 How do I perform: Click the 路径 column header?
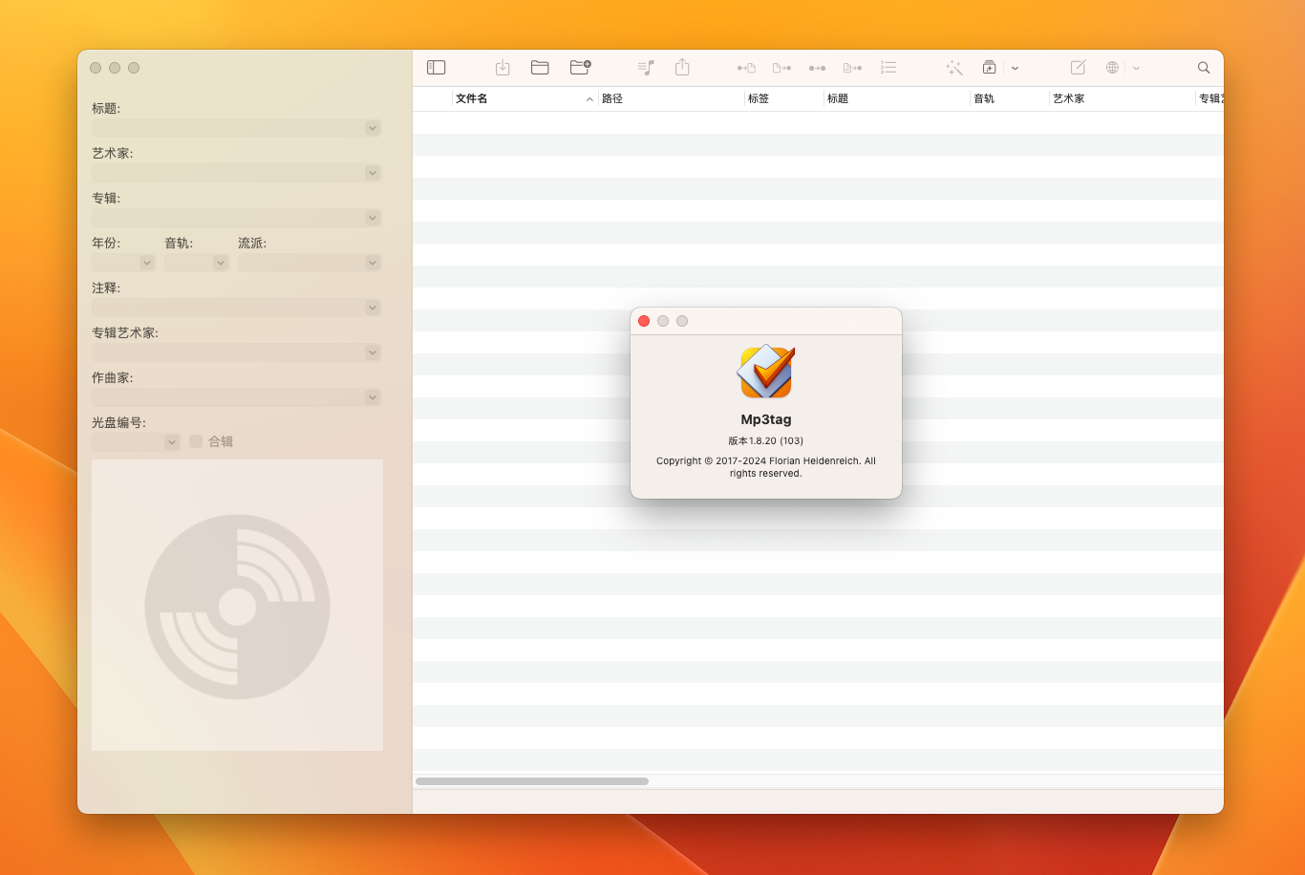coord(672,98)
